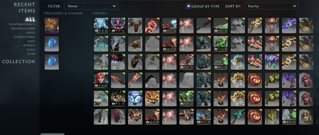Image resolution: width=319 pixels, height=135 pixels.
Task: Select the flaming curved sword item
Action: 135,80
